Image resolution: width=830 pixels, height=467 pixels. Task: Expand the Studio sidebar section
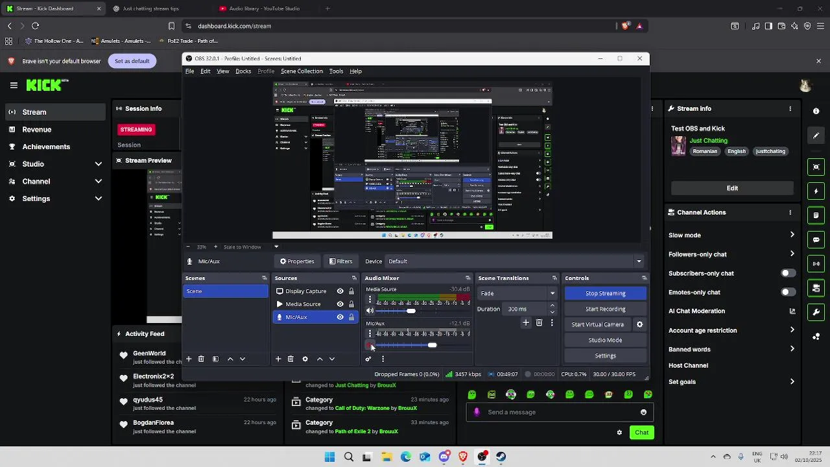(99, 164)
